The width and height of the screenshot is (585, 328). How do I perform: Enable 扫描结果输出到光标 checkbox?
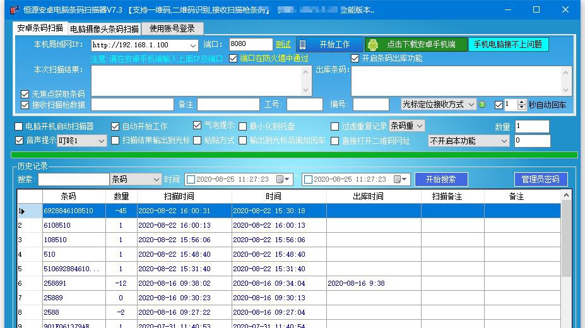click(115, 141)
